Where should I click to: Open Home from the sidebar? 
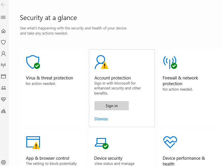[x=3, y=31]
